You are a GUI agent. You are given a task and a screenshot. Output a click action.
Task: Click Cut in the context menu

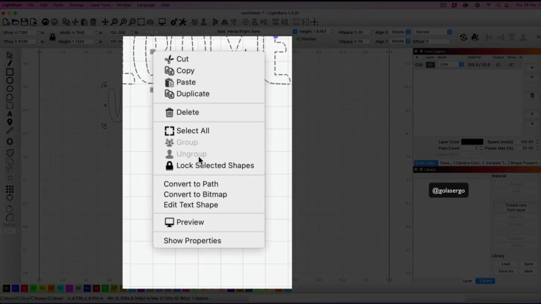182,59
